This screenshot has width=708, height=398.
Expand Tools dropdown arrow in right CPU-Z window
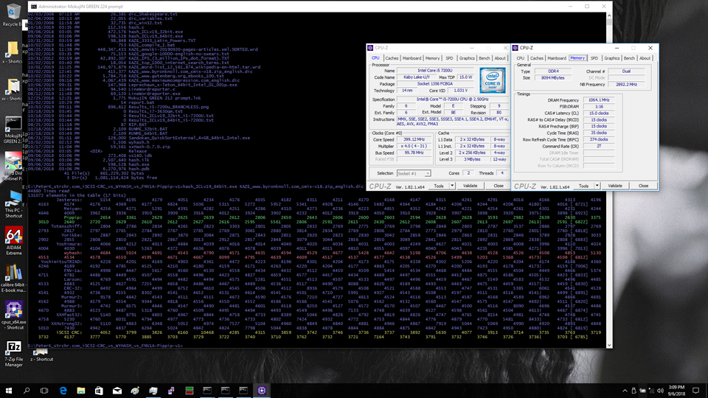[597, 186]
